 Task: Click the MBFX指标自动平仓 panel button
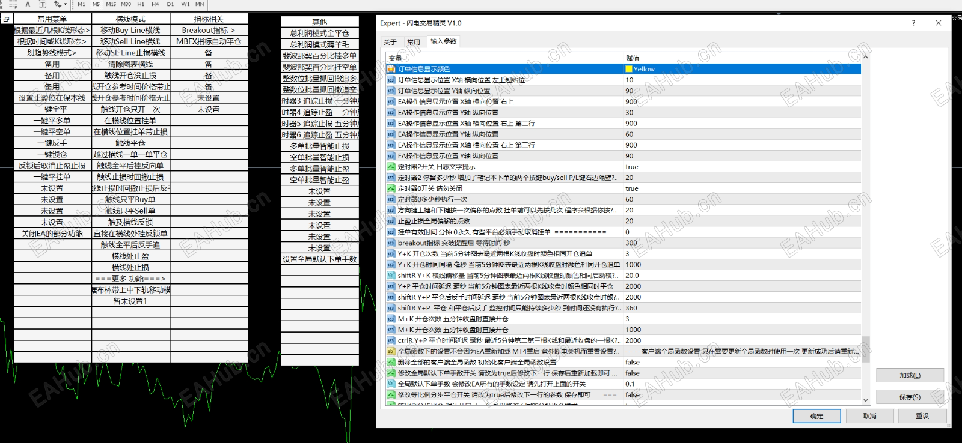click(x=209, y=41)
